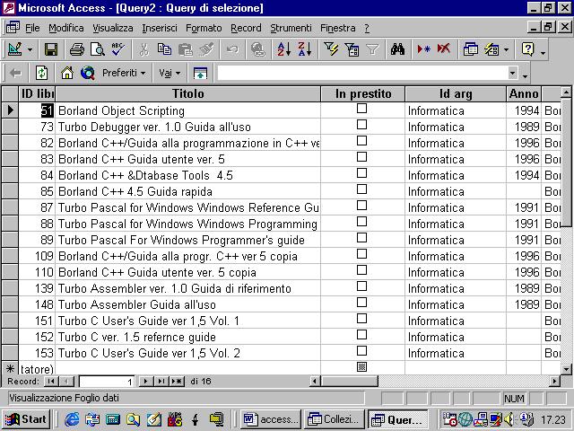
Task: Open the Vai dropdown
Action: point(170,73)
